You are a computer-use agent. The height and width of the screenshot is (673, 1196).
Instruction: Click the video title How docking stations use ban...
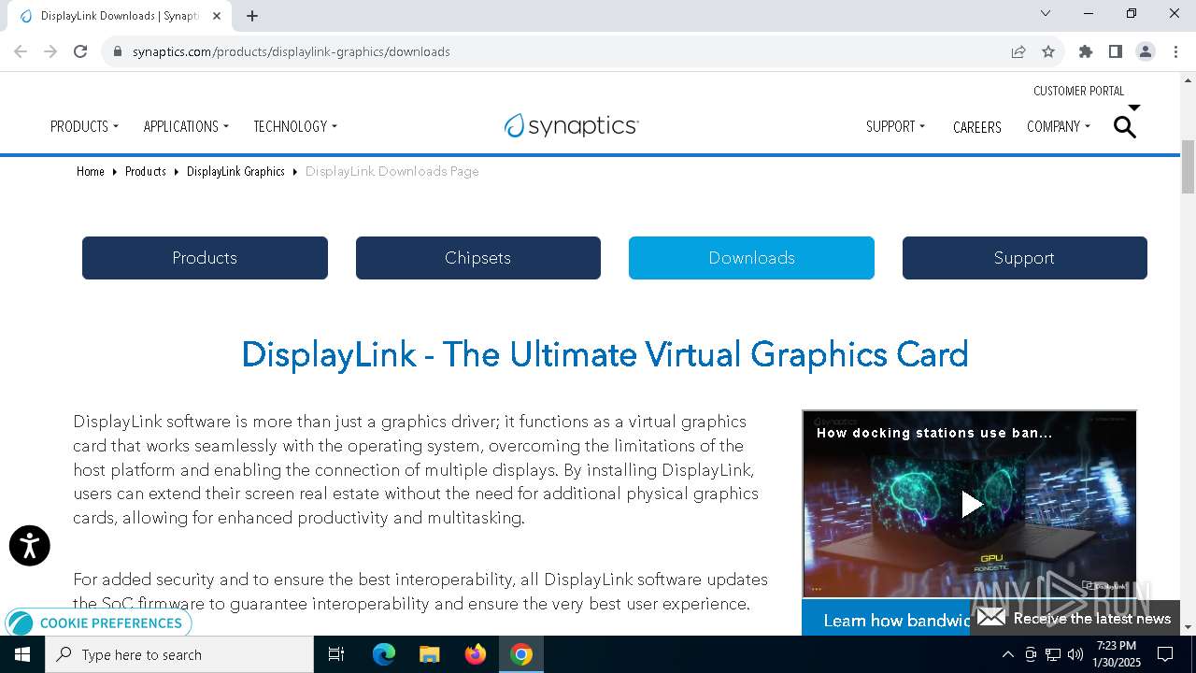[934, 433]
